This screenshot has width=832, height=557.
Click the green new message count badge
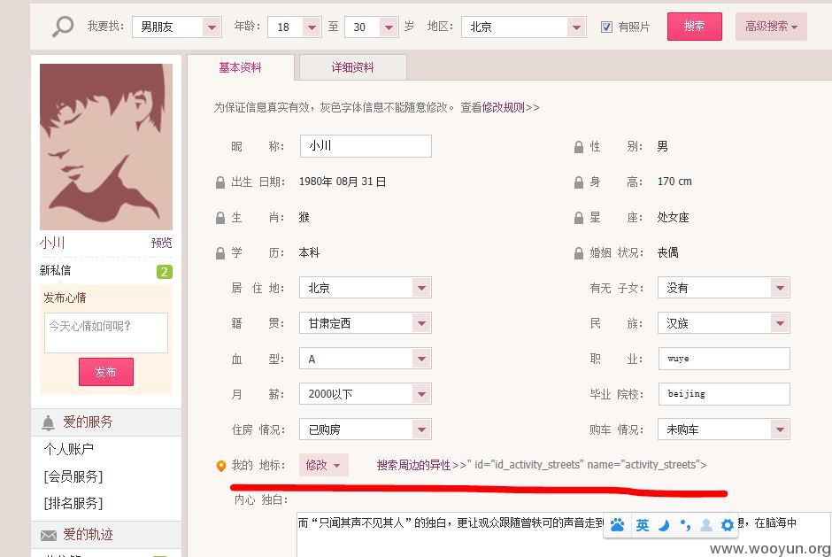click(165, 272)
